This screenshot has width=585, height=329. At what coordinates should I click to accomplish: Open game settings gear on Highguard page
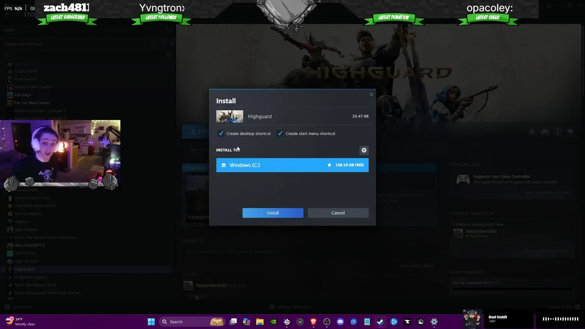click(532, 132)
